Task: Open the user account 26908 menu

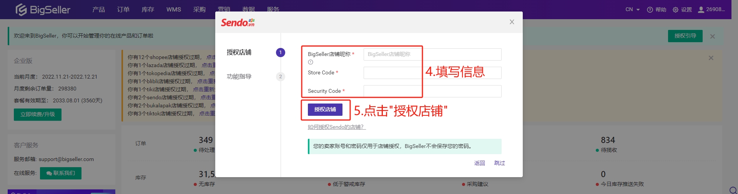Action: (711, 10)
